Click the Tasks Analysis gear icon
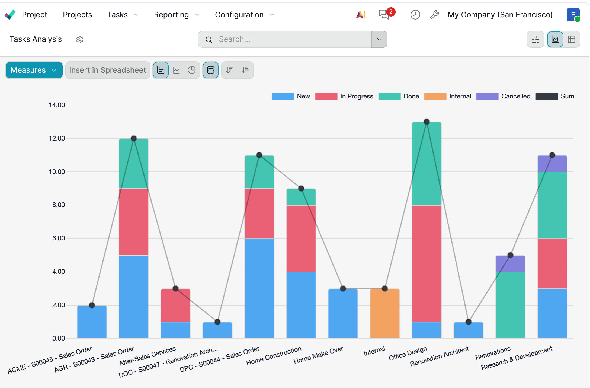The image size is (590, 388). [80, 40]
